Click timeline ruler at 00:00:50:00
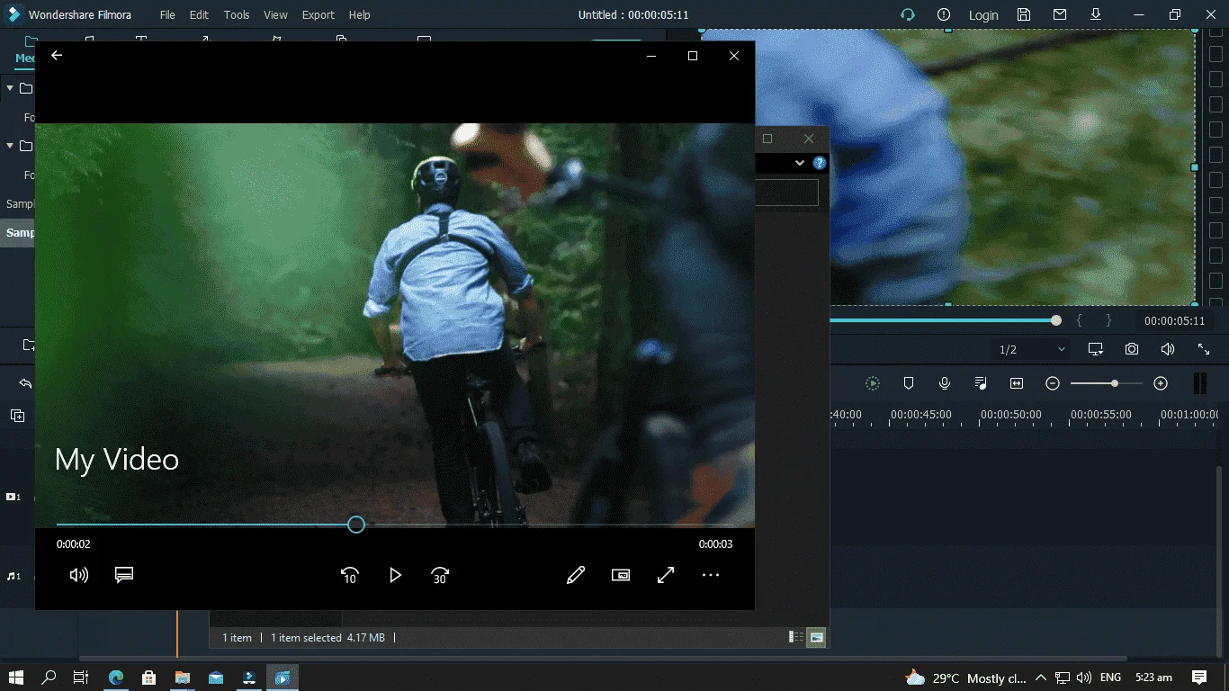This screenshot has width=1229, height=691. [x=1011, y=415]
